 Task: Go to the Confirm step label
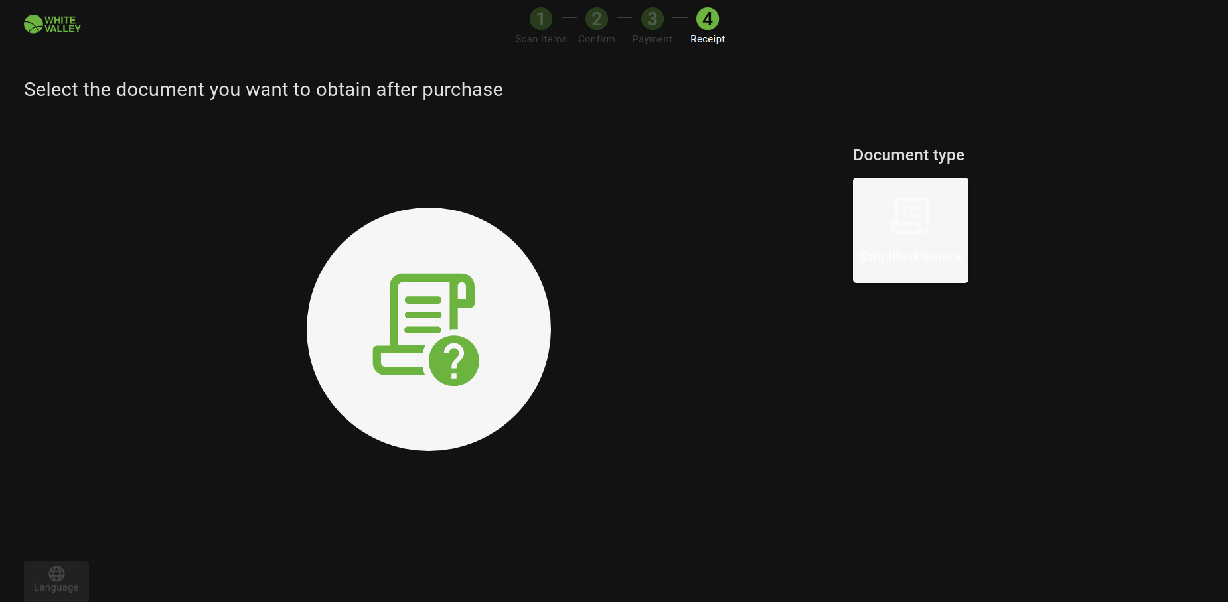(x=597, y=39)
